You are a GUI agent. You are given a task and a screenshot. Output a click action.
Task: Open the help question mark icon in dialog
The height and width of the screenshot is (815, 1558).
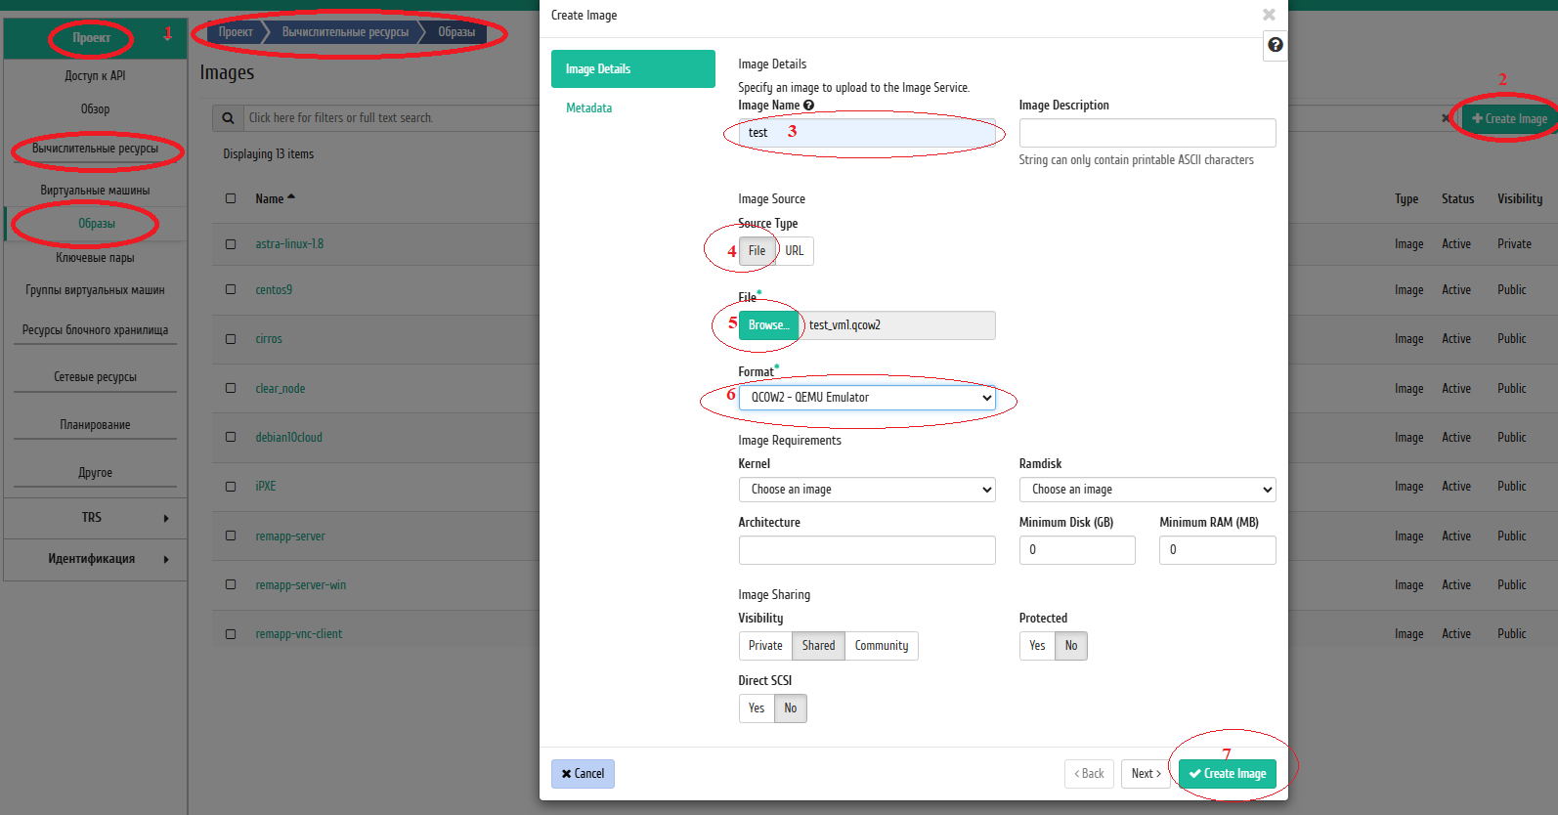pyautogui.click(x=1275, y=45)
